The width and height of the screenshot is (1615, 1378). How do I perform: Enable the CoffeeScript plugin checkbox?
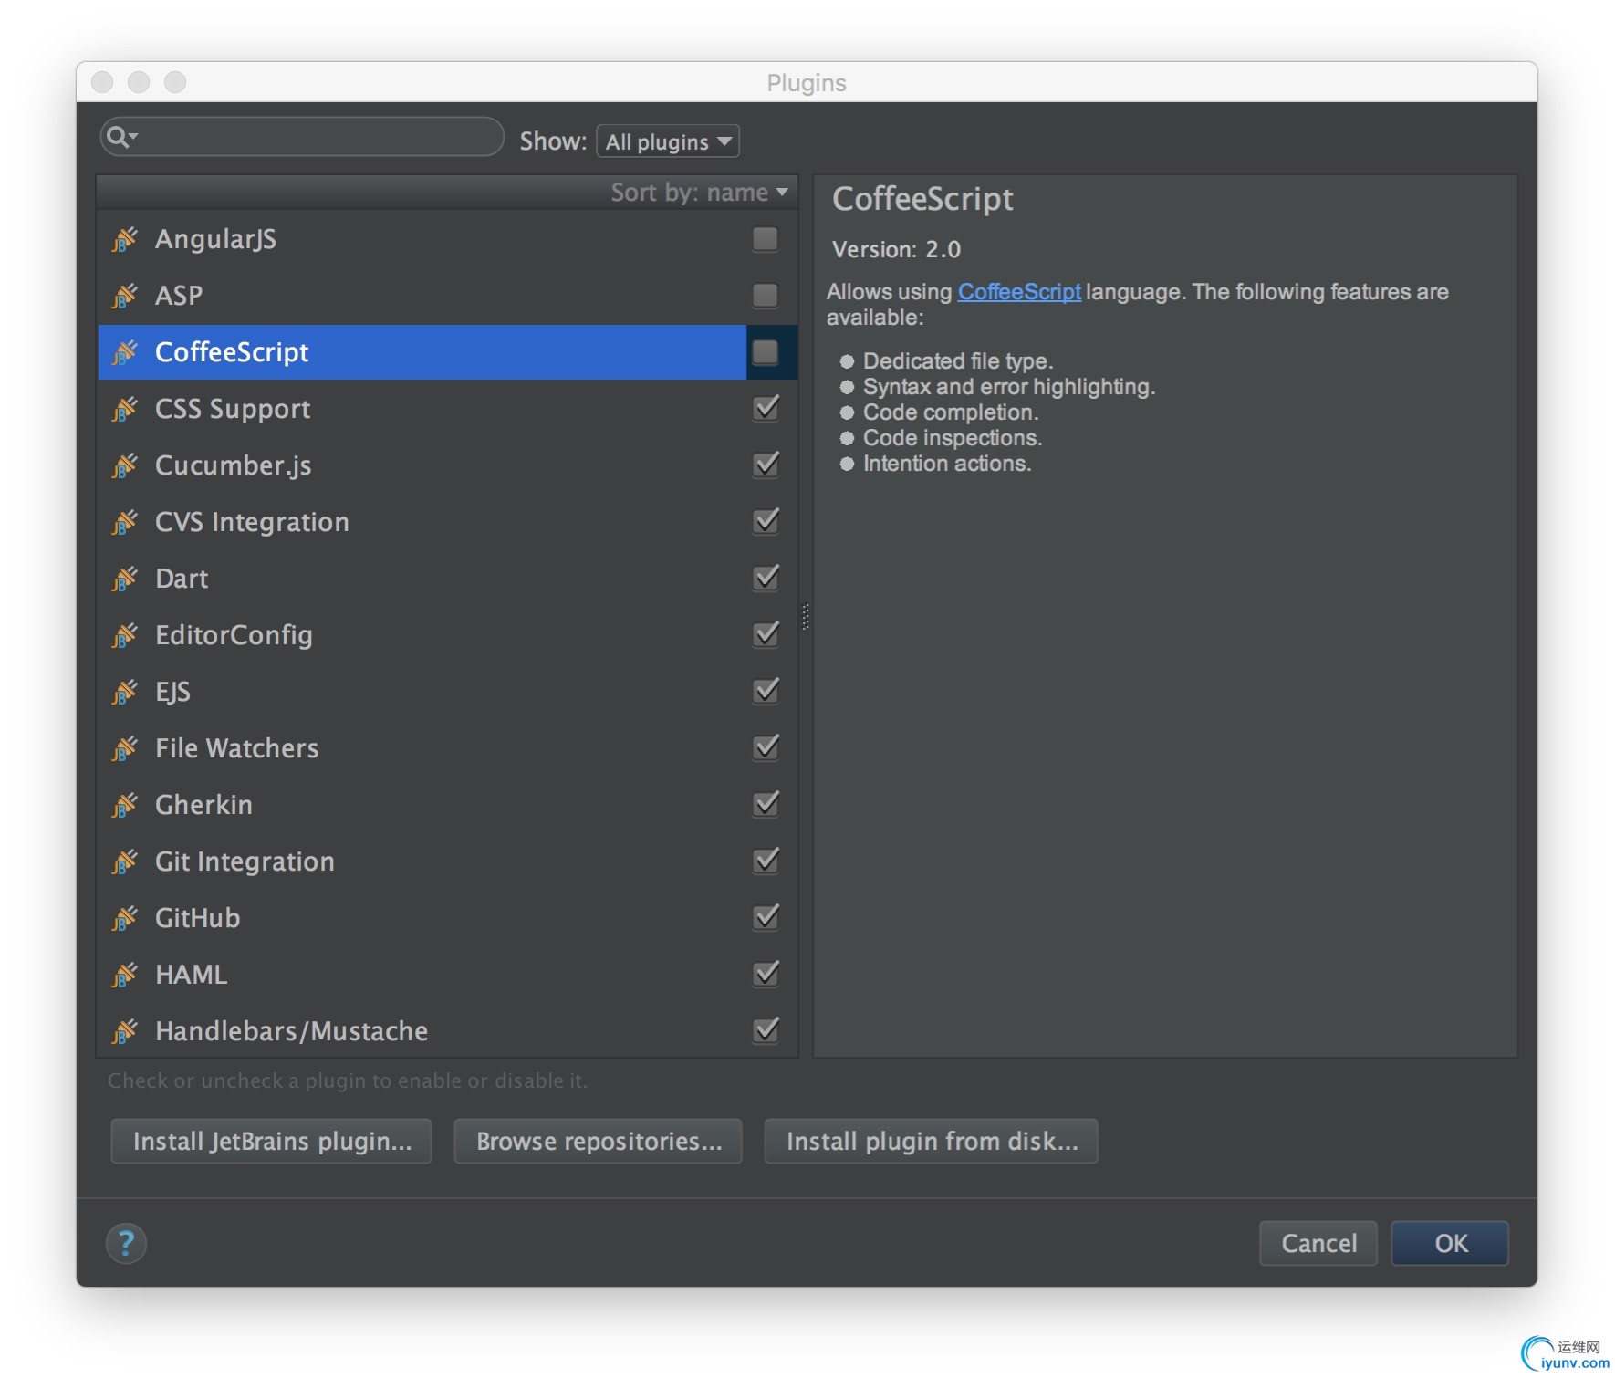click(x=766, y=352)
